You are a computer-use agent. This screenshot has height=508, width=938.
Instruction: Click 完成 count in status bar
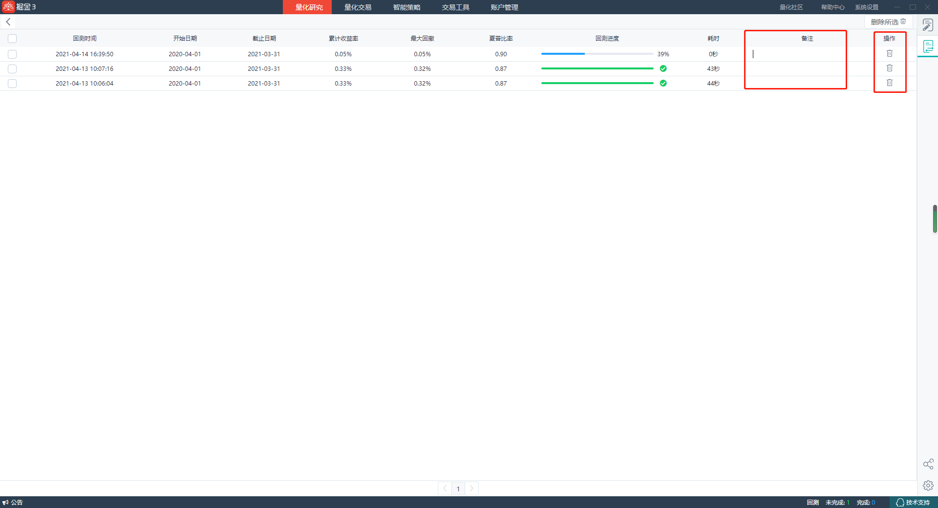tap(866, 502)
